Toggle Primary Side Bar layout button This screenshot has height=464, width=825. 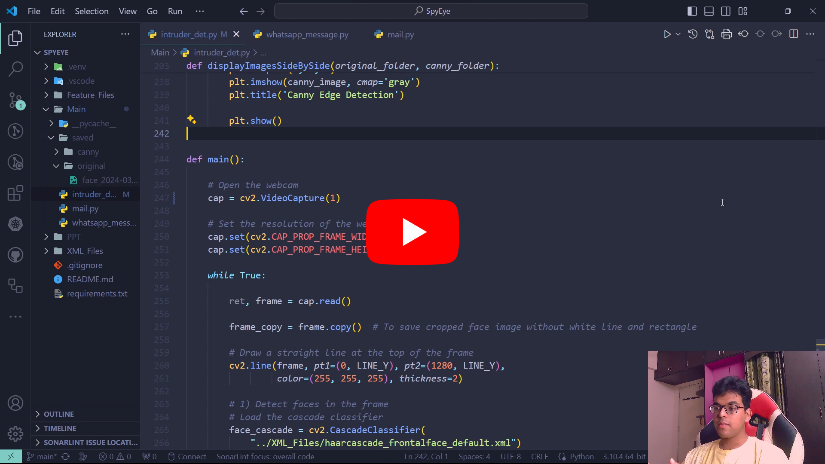click(x=692, y=11)
